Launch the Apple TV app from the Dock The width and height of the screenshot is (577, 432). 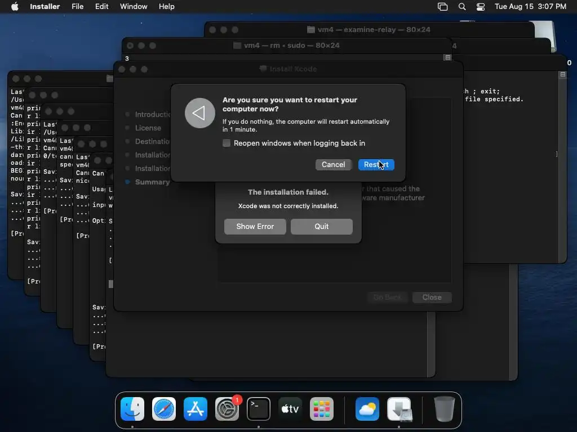coord(290,409)
